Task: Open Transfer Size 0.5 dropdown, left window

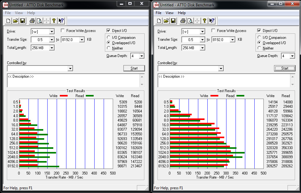Action: (52, 40)
